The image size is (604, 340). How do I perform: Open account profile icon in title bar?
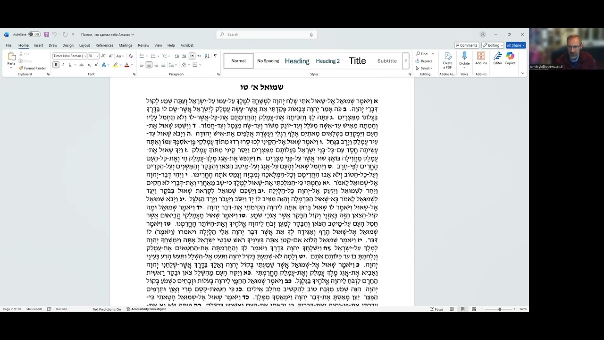pos(482,34)
